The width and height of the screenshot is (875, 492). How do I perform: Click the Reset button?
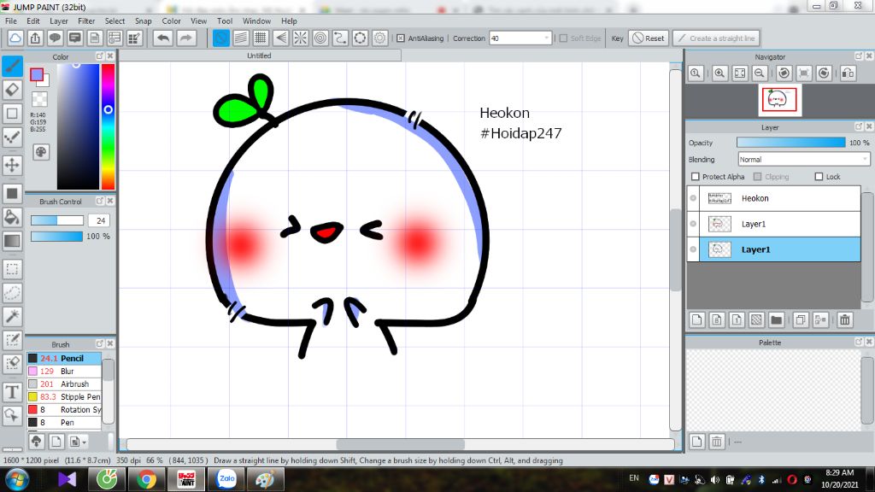click(x=649, y=38)
